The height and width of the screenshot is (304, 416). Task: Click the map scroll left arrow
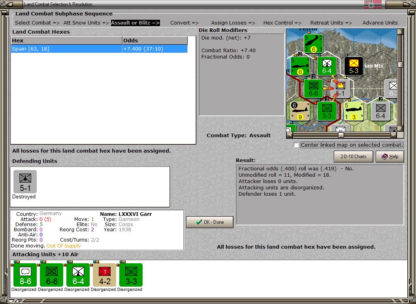pos(290,135)
